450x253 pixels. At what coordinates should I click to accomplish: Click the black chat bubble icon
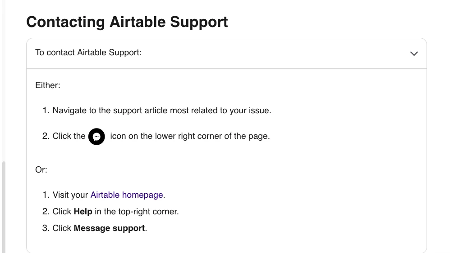coord(96,137)
